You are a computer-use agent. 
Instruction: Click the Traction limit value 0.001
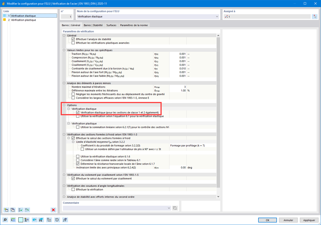coord(178,54)
